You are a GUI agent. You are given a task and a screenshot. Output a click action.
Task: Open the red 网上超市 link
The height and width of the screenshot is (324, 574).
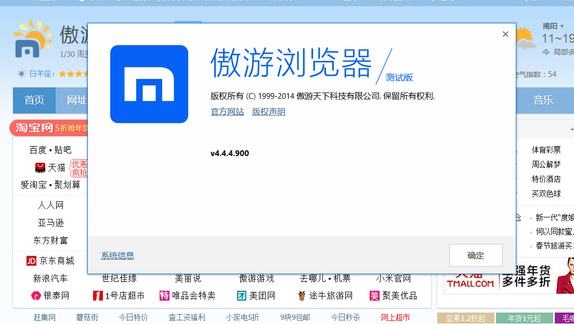pyautogui.click(x=395, y=317)
